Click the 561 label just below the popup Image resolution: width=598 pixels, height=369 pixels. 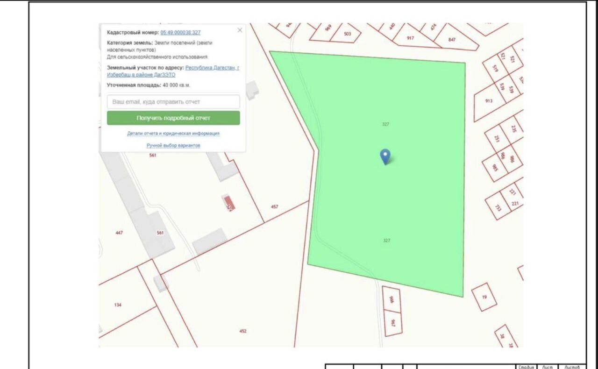pos(153,156)
